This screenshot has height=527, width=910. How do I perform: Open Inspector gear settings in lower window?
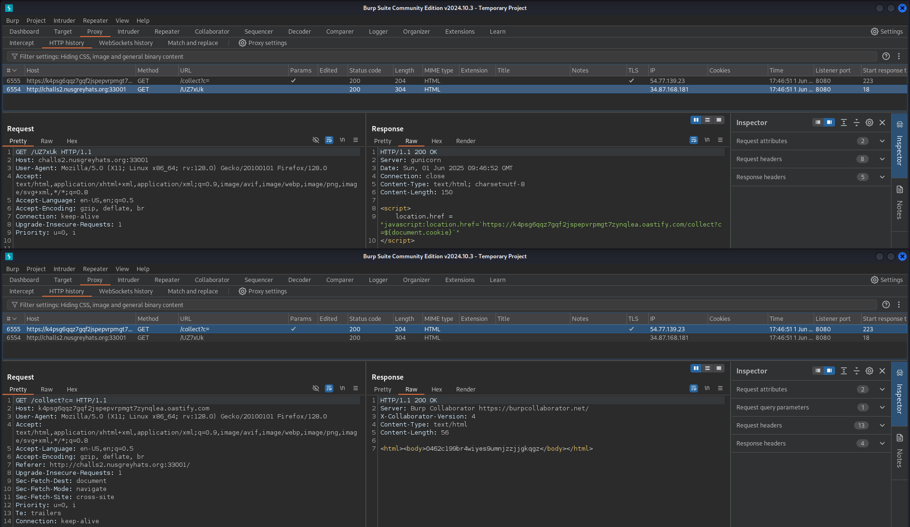[x=869, y=371]
